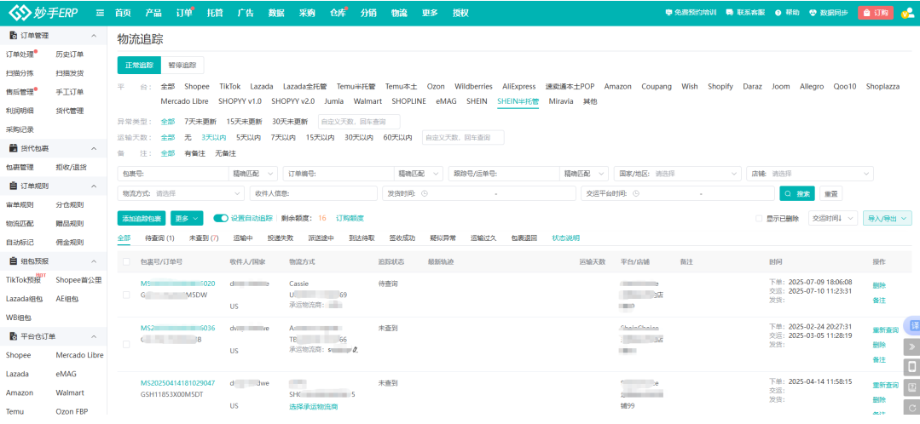Image resolution: width=920 pixels, height=424 pixels.
Task: Open 历史订单 in sidebar
Action: (x=69, y=54)
